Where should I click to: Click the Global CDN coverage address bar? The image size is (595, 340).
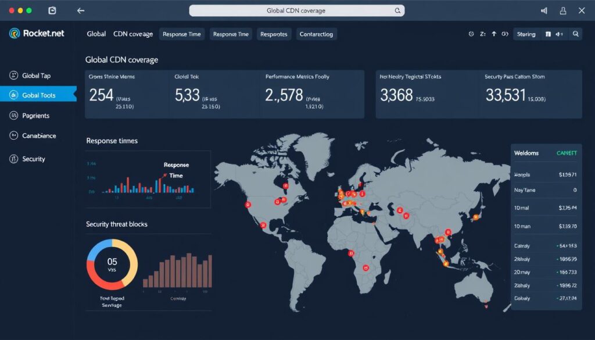tap(296, 10)
